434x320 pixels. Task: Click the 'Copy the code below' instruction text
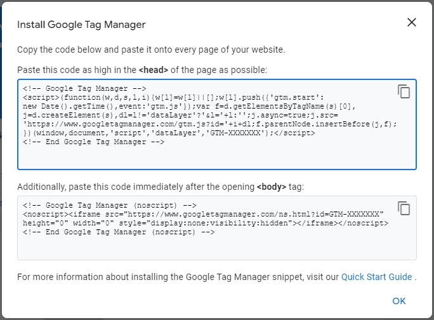click(x=151, y=50)
